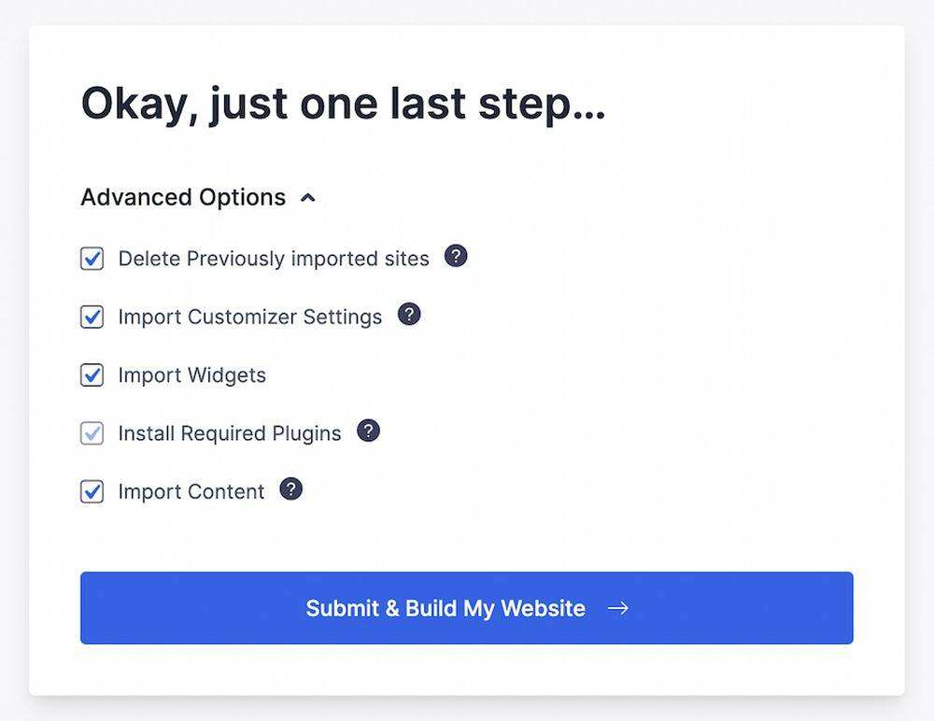Click help icon beside Delete Previously imported sites

click(x=456, y=256)
